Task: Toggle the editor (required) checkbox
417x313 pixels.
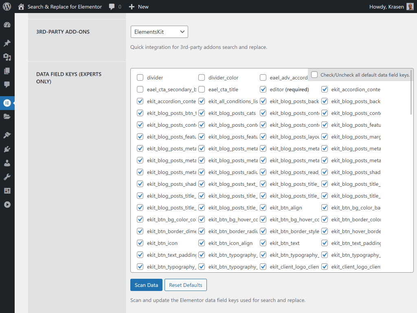Action: pyautogui.click(x=263, y=89)
